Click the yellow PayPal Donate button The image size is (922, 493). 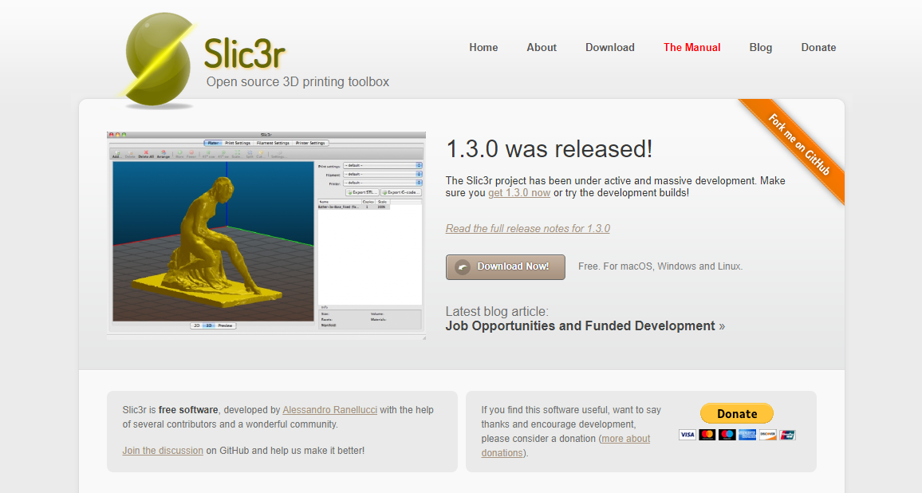point(736,413)
